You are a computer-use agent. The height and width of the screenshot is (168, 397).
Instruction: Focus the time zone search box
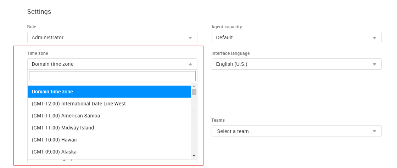click(x=112, y=76)
